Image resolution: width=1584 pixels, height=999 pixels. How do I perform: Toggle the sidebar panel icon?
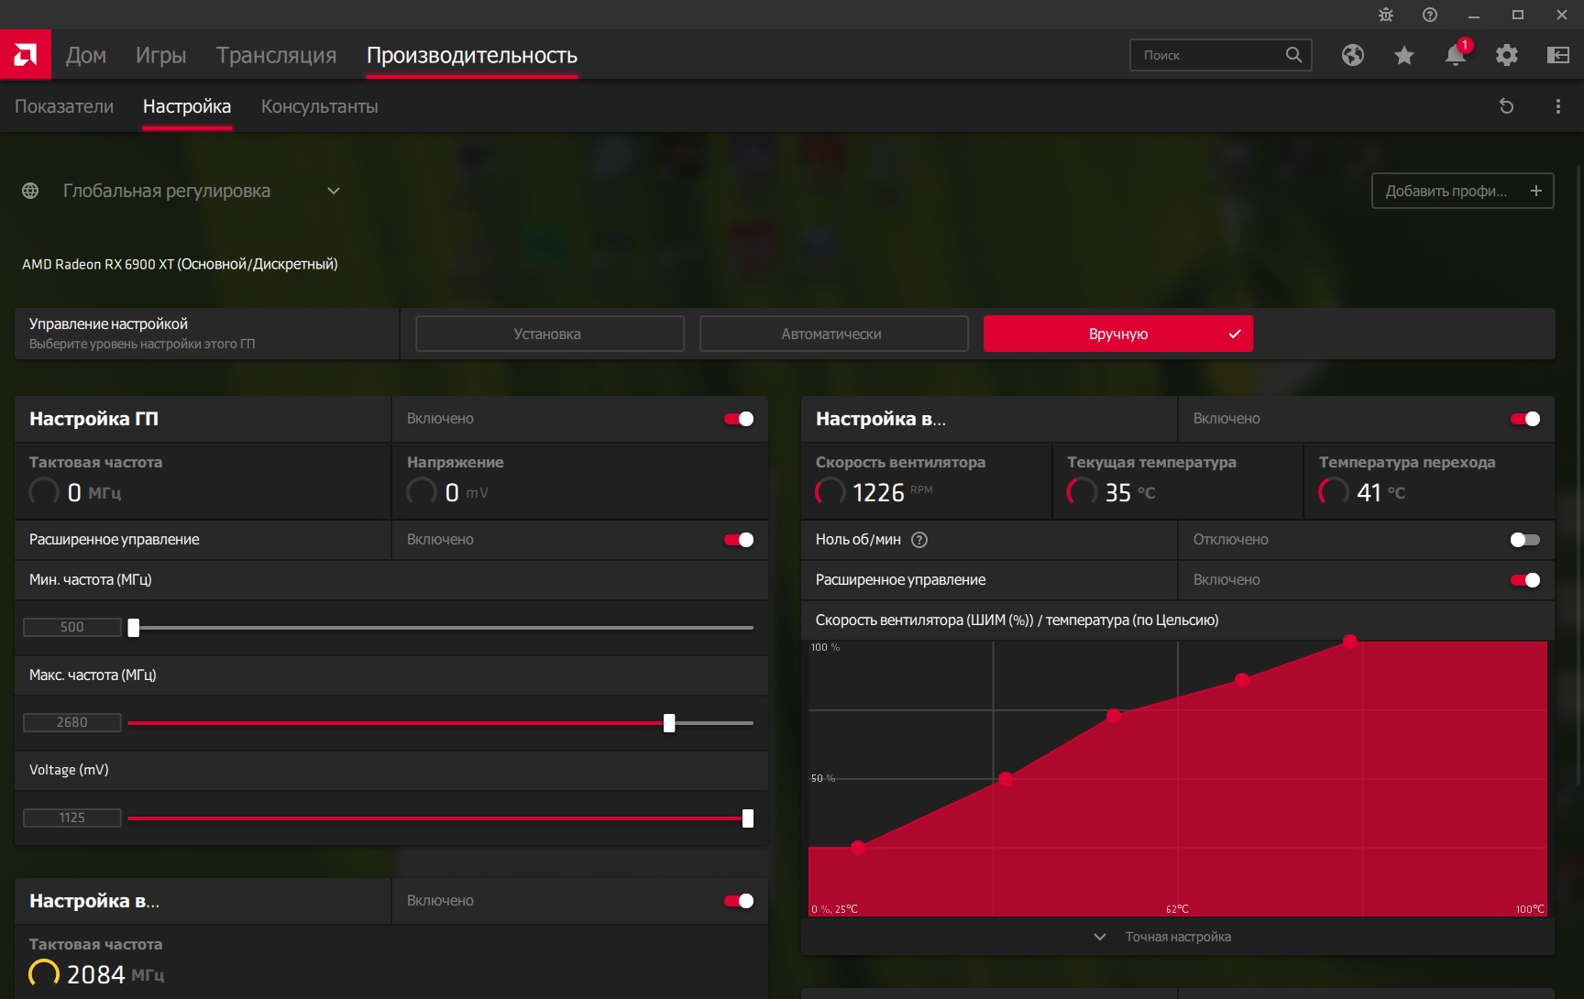pyautogui.click(x=1558, y=55)
